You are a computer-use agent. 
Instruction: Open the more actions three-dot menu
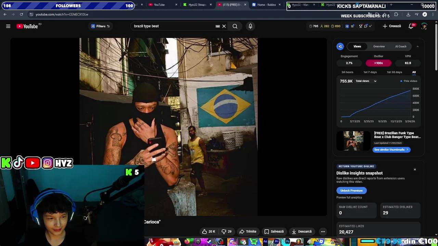click(323, 231)
